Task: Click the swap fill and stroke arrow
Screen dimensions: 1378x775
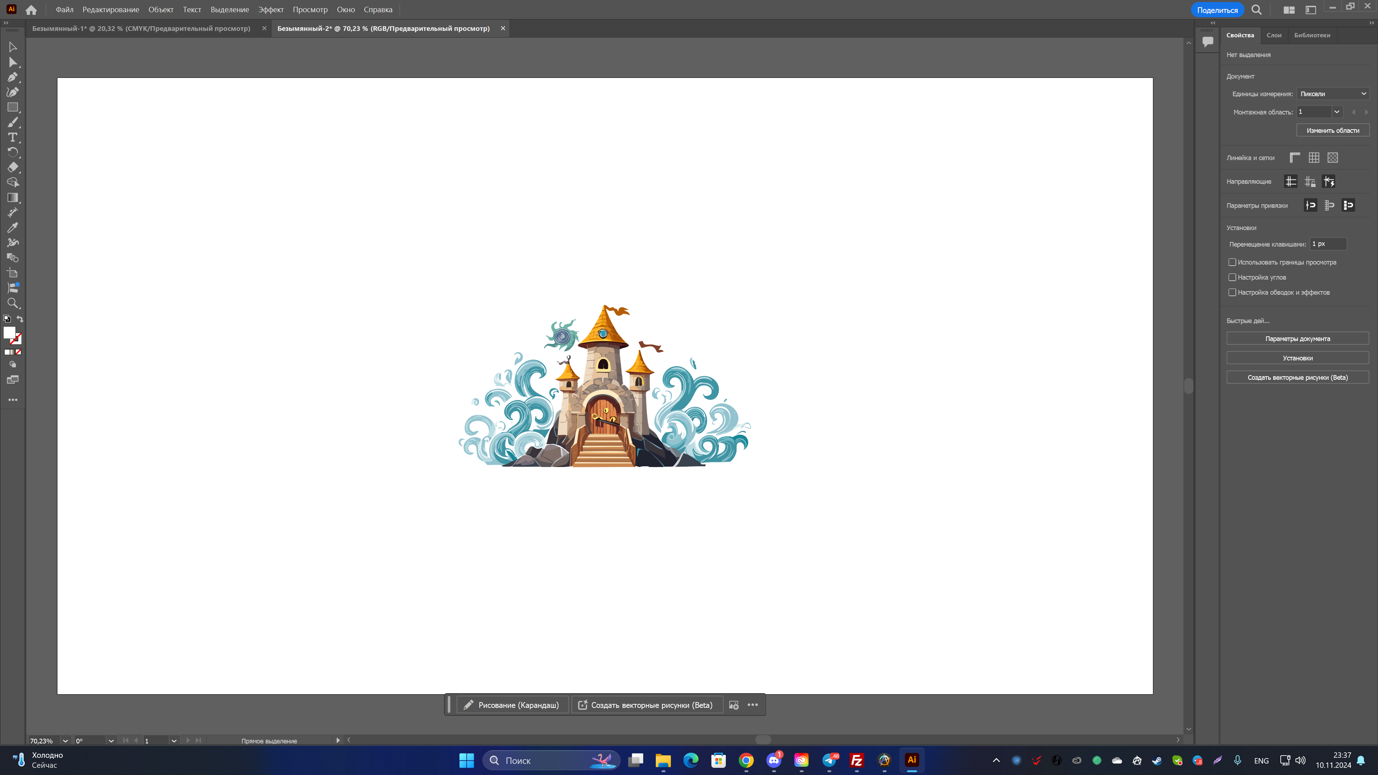Action: point(20,319)
